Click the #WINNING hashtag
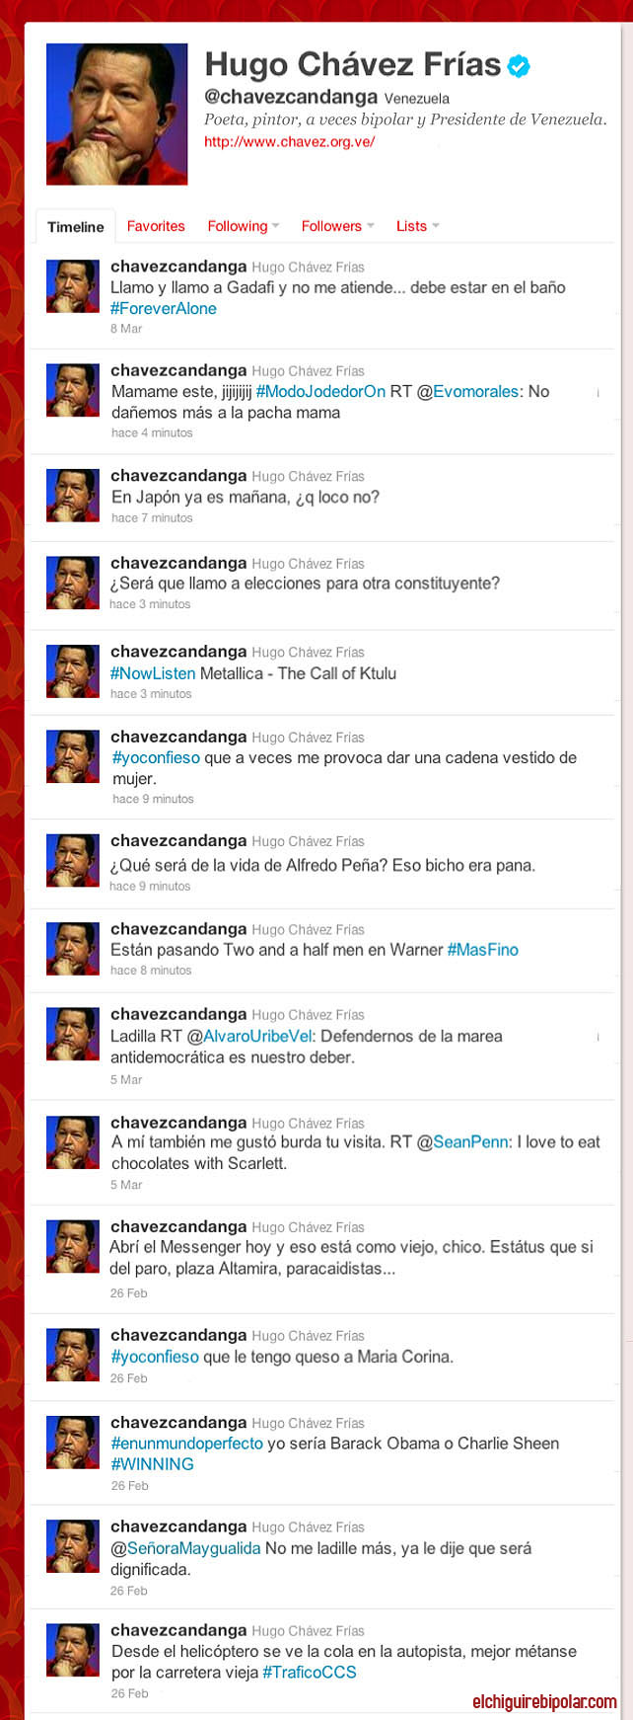This screenshot has width=633, height=1720. [x=152, y=1464]
